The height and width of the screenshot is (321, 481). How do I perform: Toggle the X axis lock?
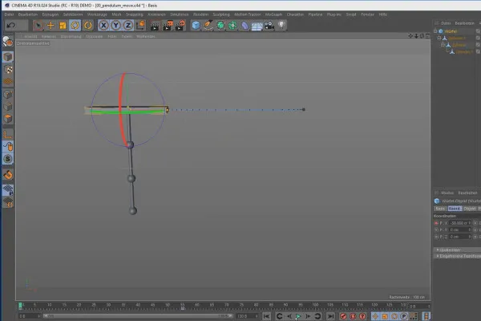[103, 26]
